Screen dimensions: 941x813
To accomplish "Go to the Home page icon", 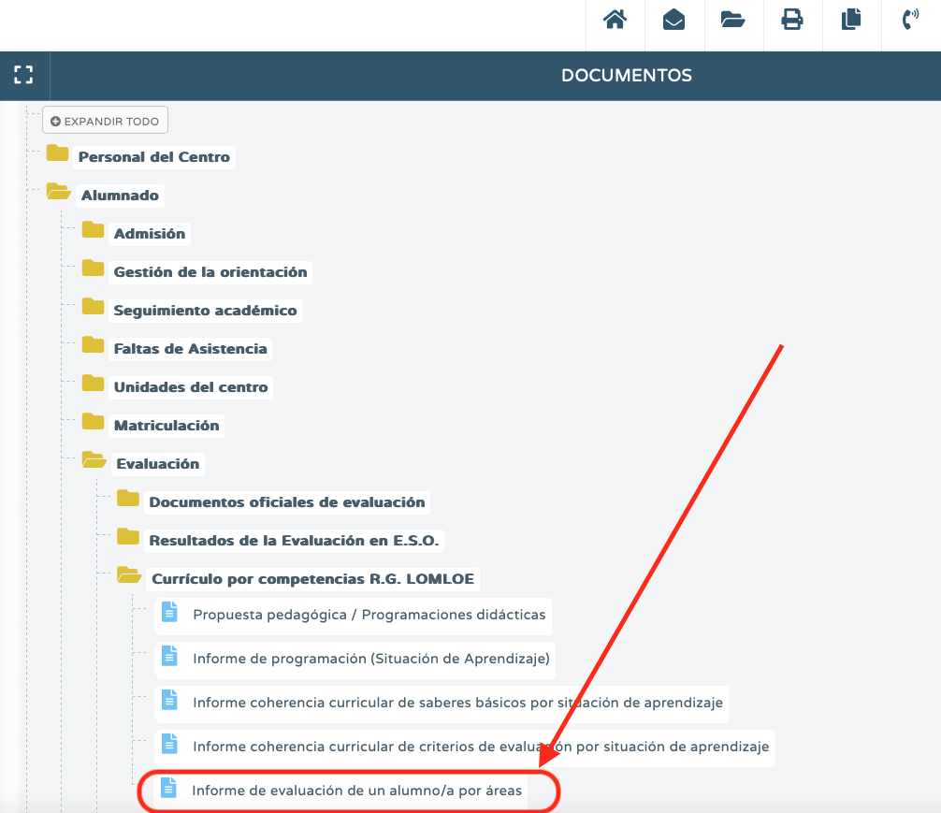I will tap(615, 20).
